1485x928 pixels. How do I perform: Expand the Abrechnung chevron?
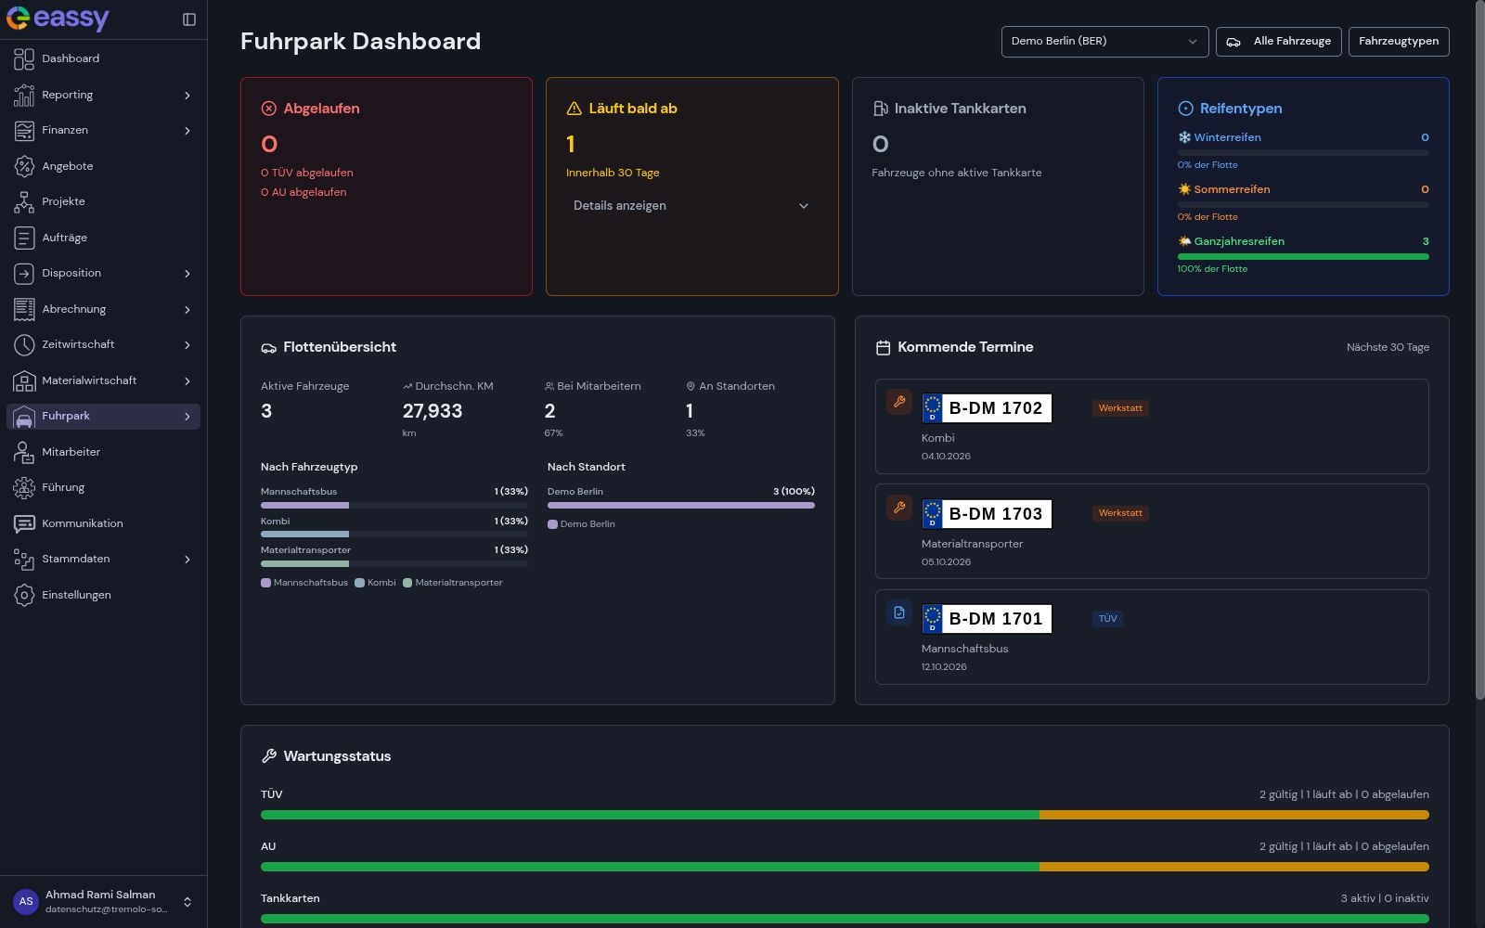187,310
